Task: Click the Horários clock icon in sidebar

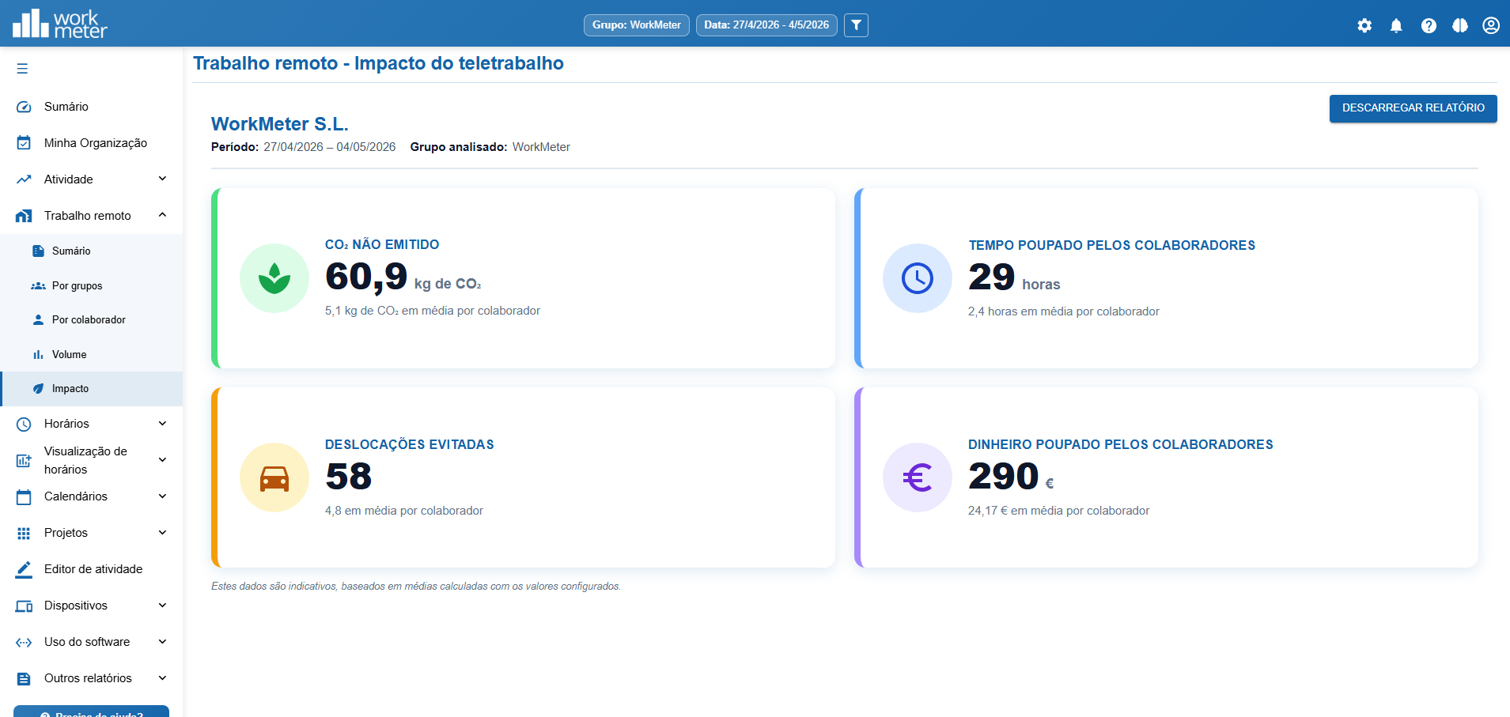Action: 24,425
